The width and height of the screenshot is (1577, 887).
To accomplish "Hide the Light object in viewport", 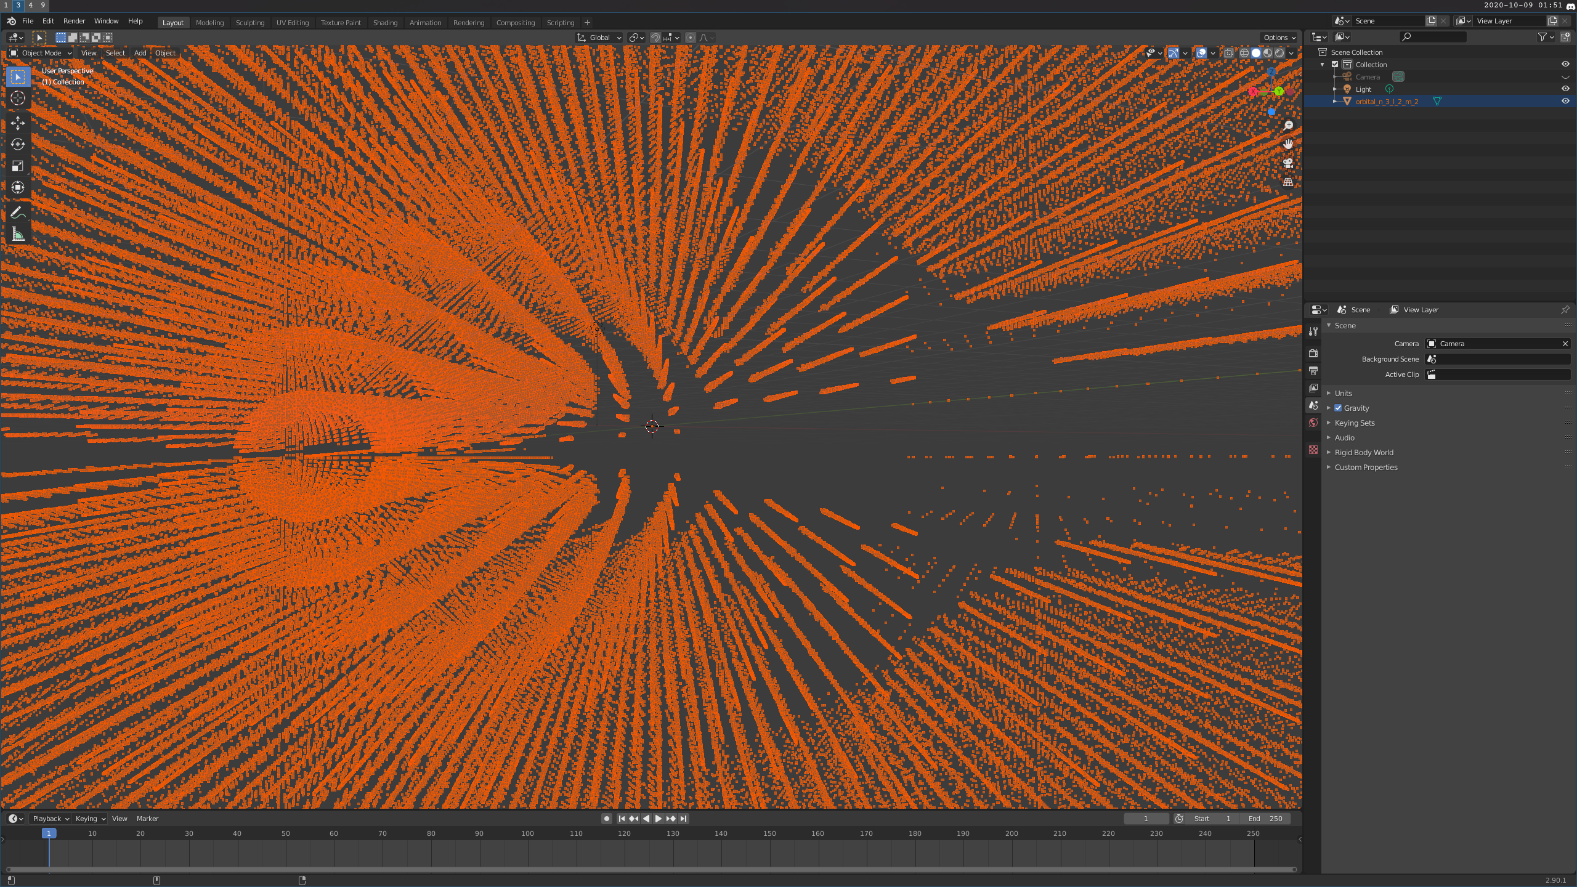I will (x=1565, y=89).
